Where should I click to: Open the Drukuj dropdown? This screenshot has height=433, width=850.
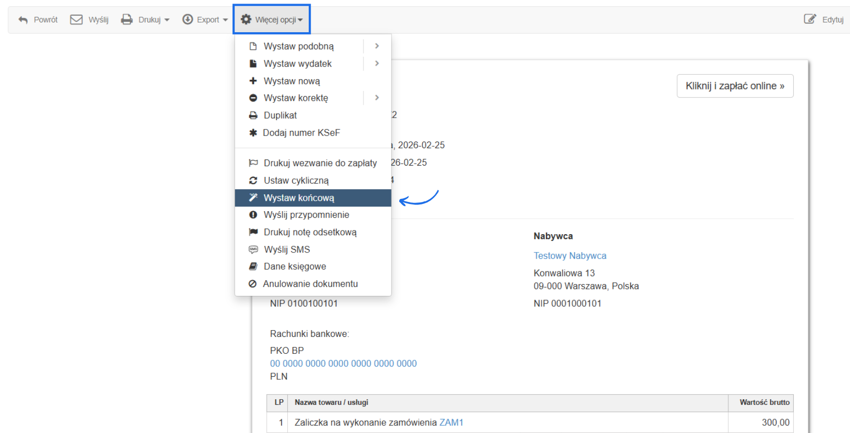point(145,20)
